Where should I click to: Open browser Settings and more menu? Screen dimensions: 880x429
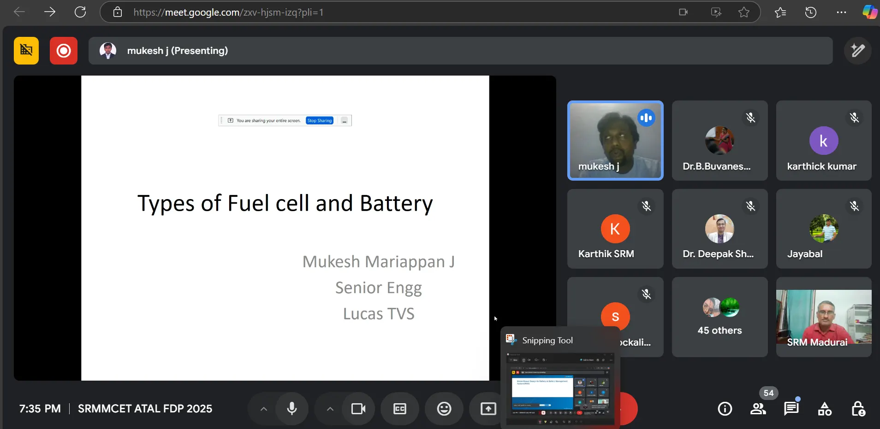(x=841, y=12)
